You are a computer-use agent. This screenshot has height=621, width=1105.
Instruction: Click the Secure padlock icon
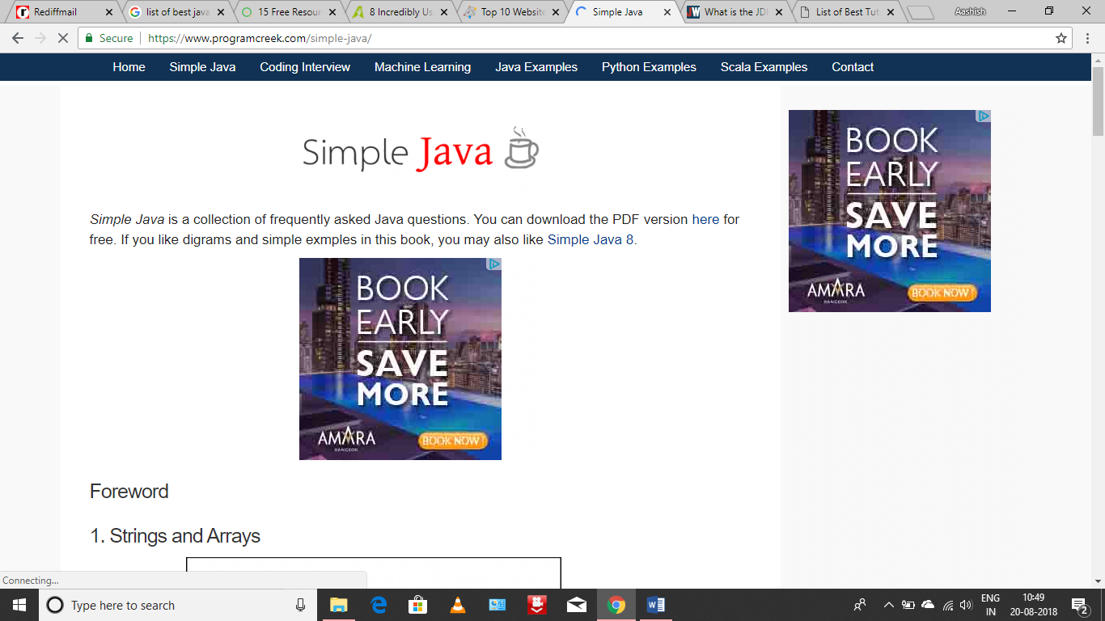(90, 38)
